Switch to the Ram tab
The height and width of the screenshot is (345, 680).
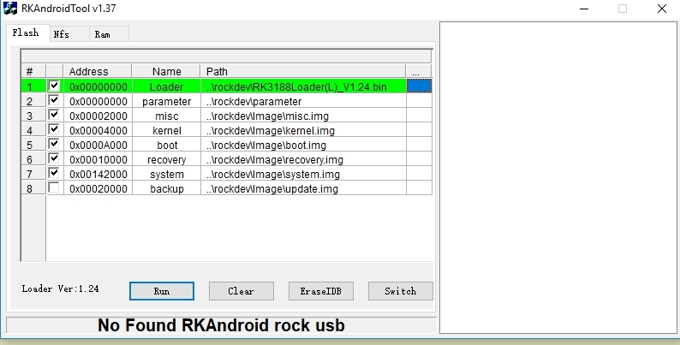[110, 34]
